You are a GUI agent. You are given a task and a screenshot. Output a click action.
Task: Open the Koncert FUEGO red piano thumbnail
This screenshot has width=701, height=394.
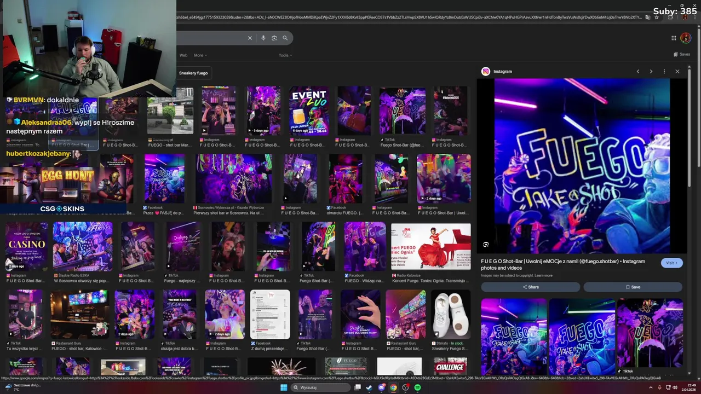[x=431, y=247]
